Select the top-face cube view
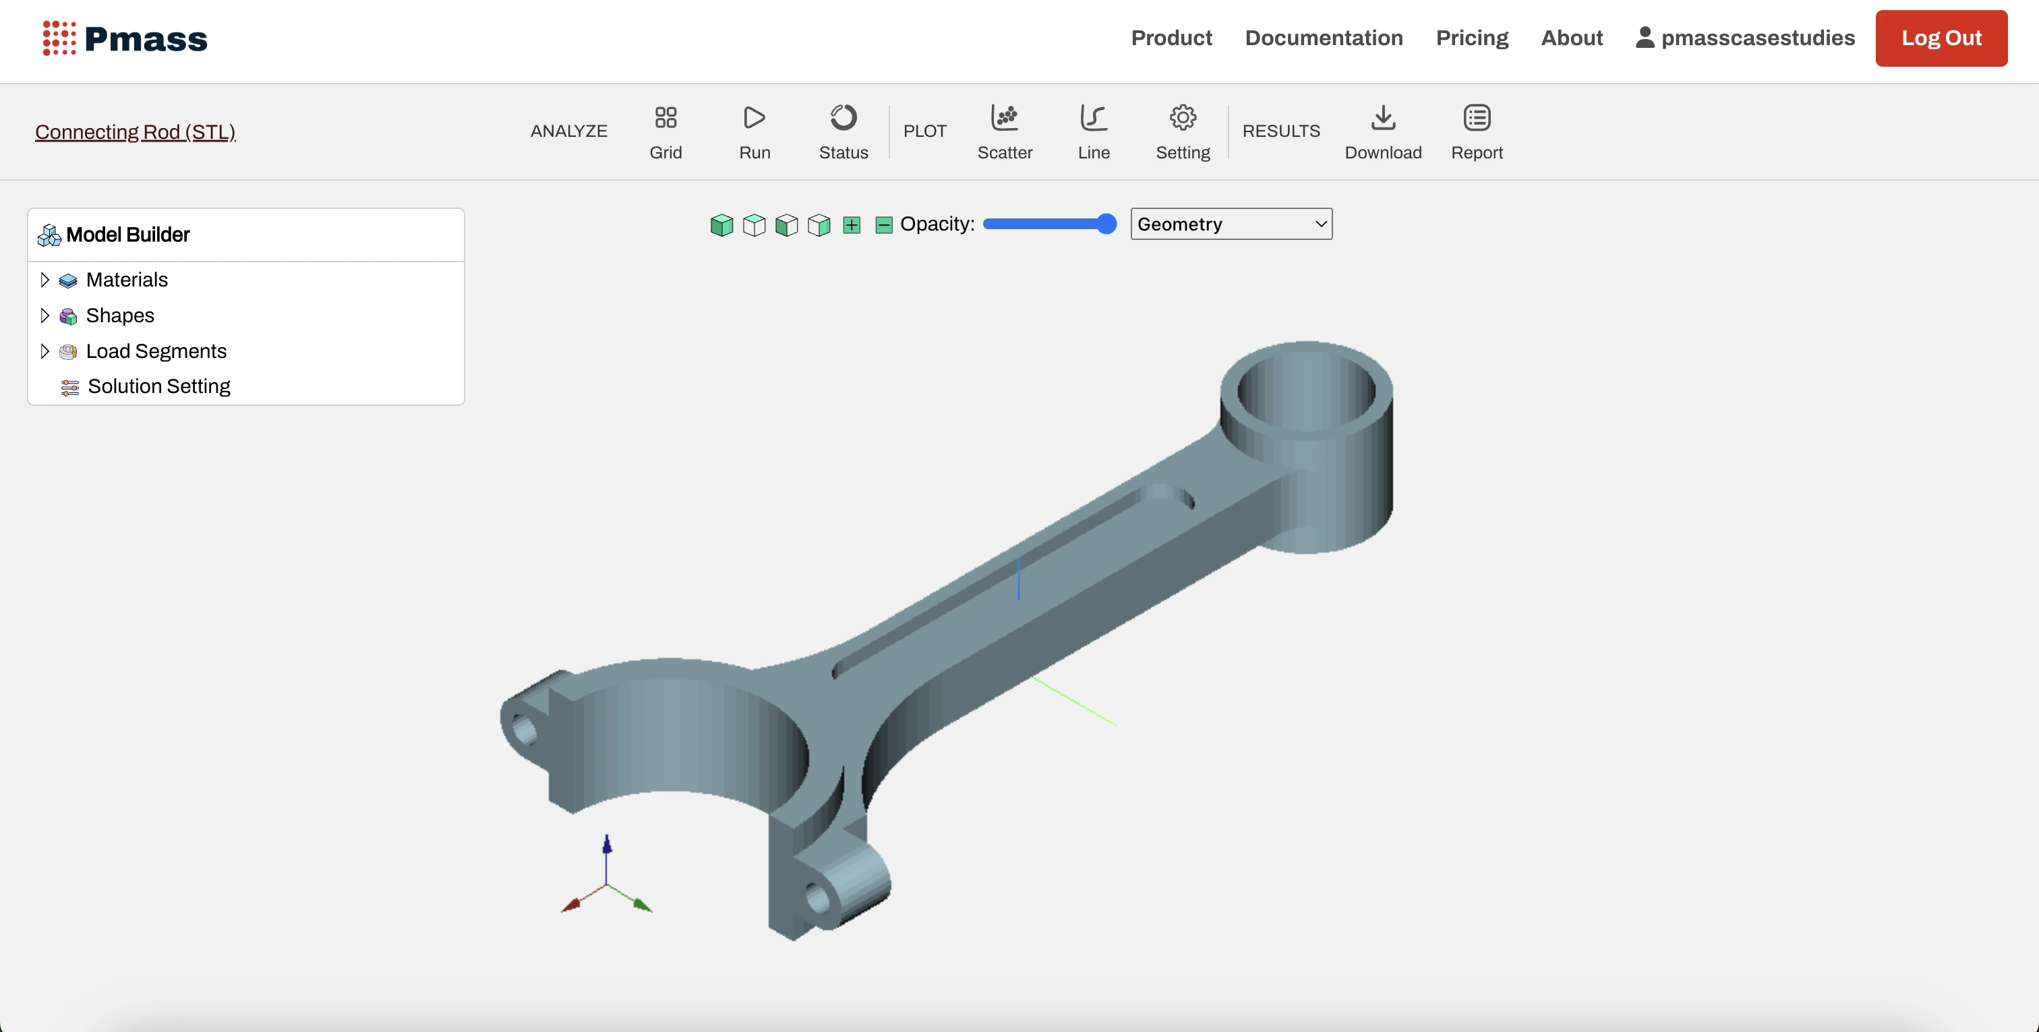Screen dimensions: 2039x1032 [754, 224]
